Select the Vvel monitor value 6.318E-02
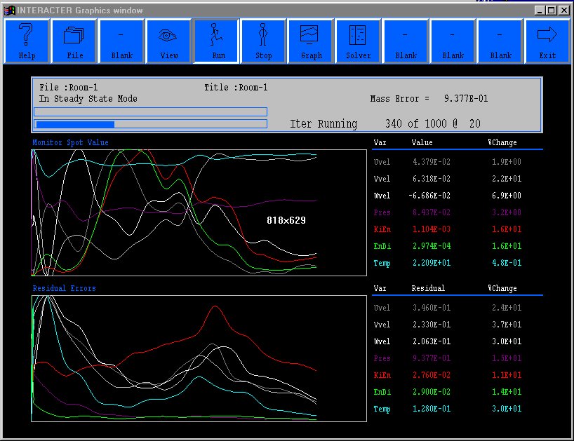Image resolution: width=574 pixels, height=441 pixels. [x=432, y=179]
